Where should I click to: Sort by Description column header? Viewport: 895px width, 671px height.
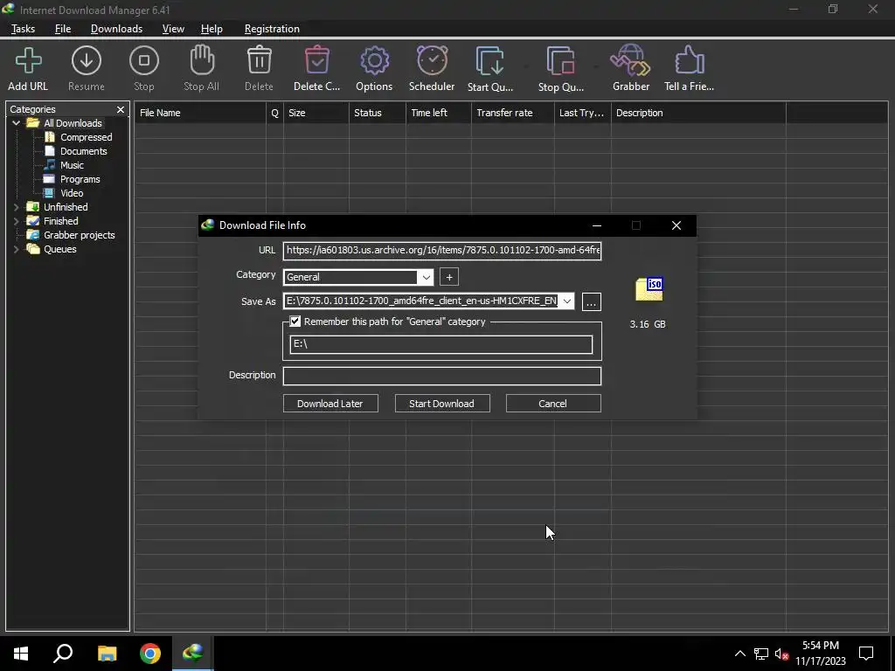tap(698, 113)
